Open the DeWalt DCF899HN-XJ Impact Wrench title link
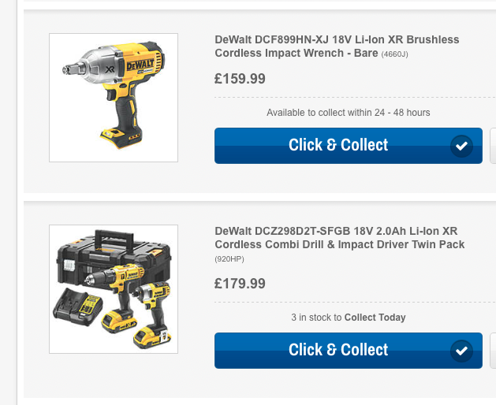This screenshot has height=405, width=496. click(337, 46)
